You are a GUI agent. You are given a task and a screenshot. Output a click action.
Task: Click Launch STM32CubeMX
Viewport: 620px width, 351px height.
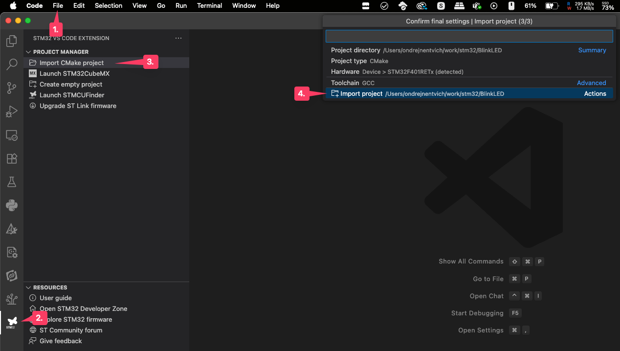74,73
